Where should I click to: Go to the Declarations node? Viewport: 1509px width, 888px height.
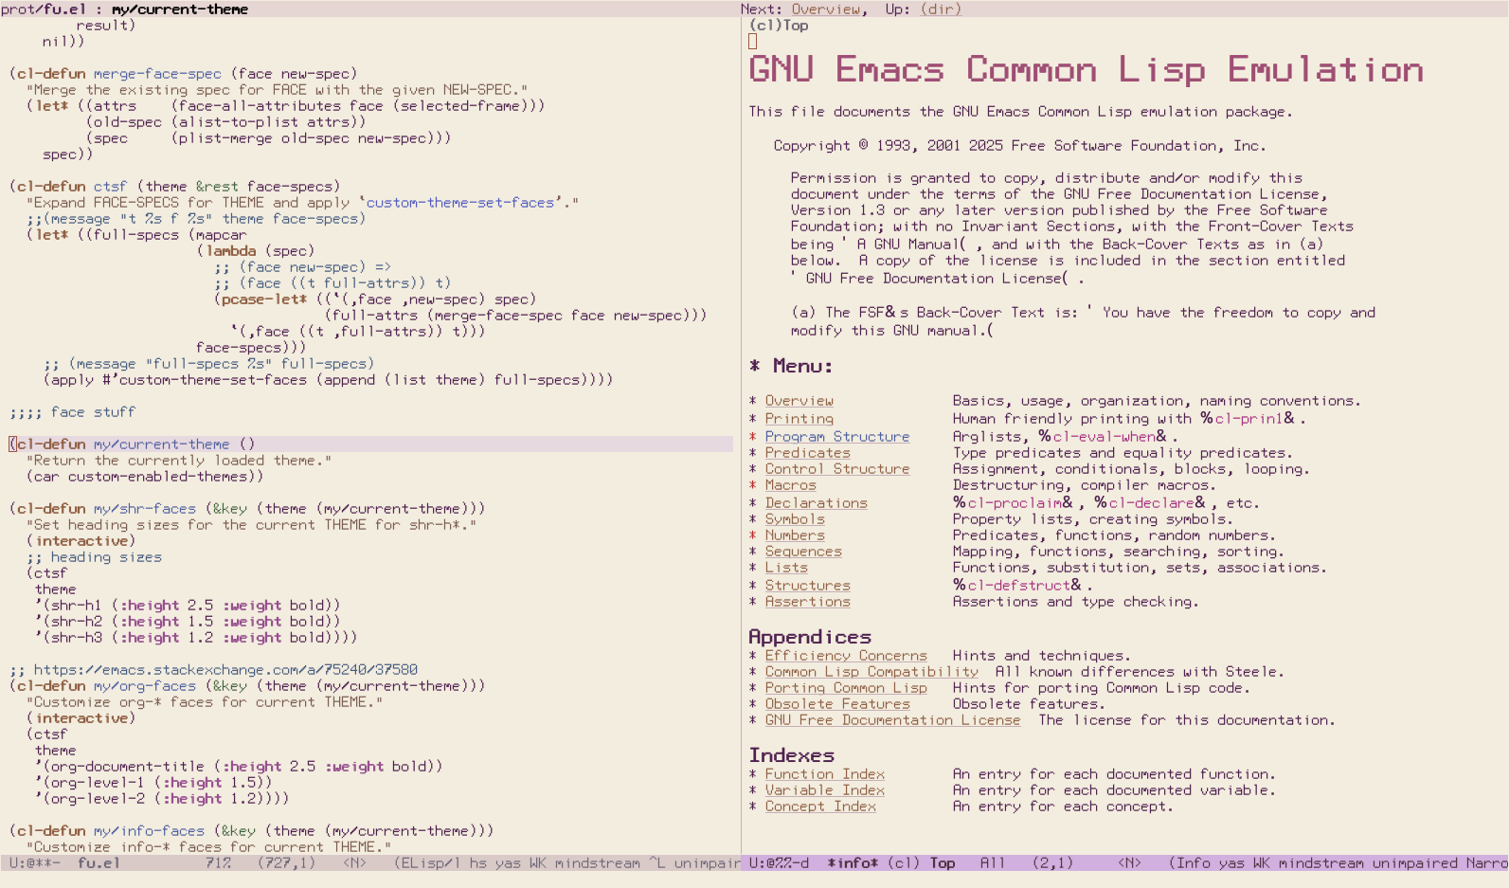tap(816, 502)
